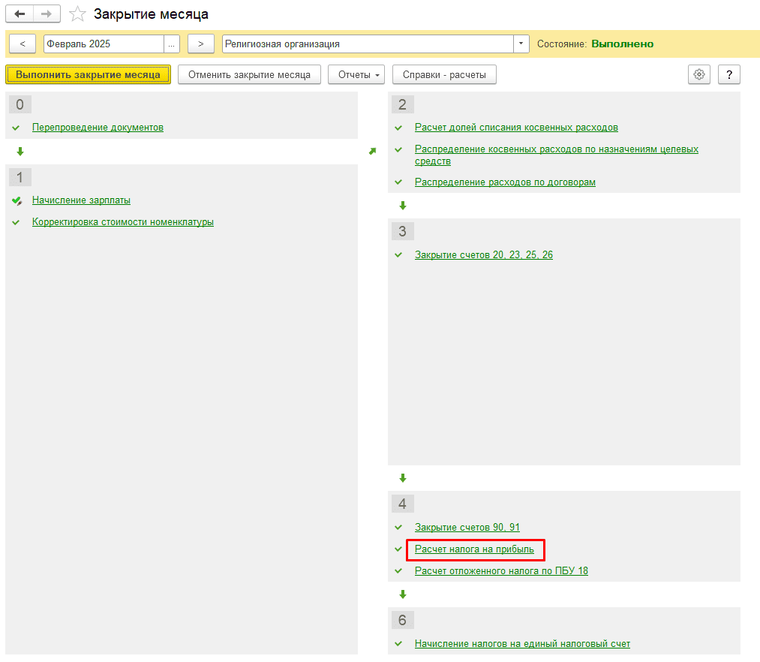The image size is (760, 662).
Task: Add page to favorites with star icon
Action: (x=77, y=14)
